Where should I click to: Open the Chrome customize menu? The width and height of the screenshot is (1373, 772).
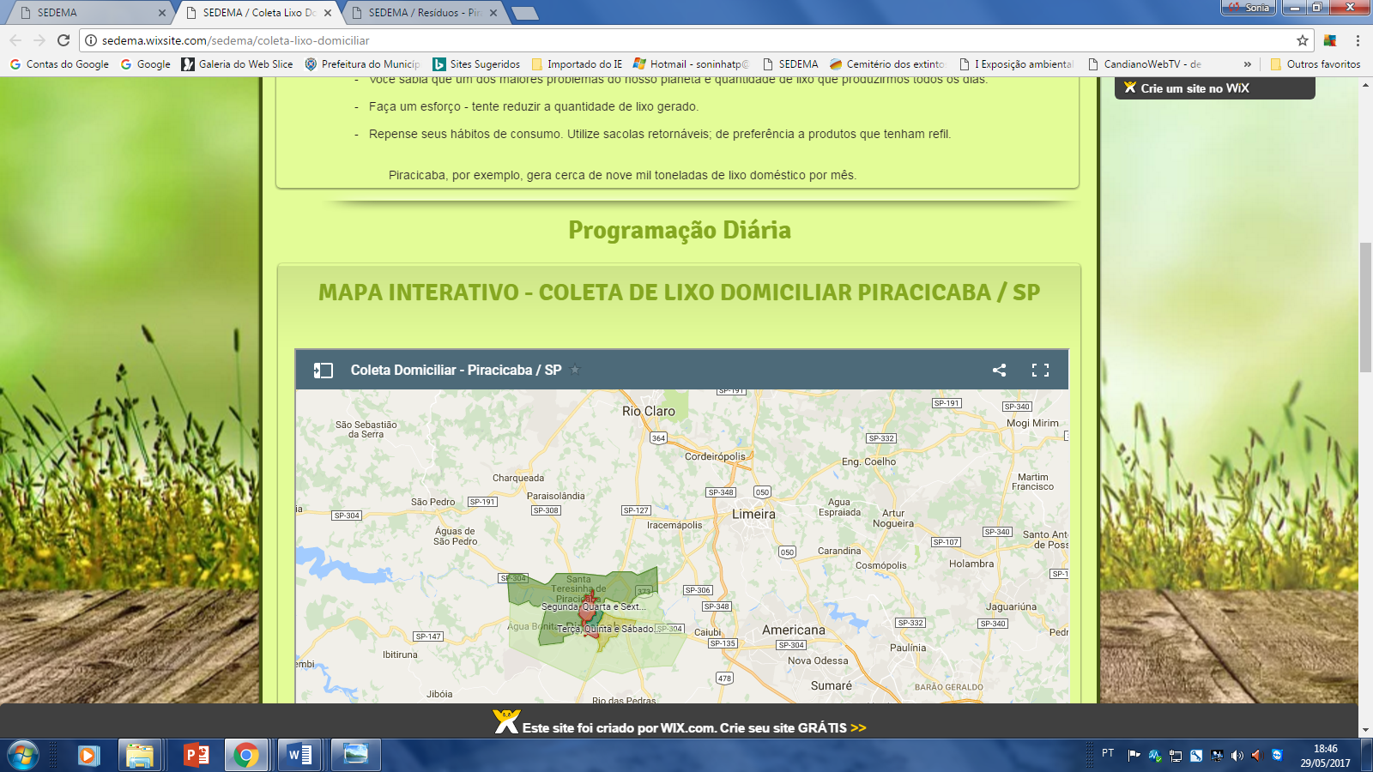point(1358,40)
